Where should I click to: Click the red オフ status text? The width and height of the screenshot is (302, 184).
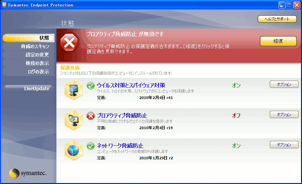pos(236,116)
